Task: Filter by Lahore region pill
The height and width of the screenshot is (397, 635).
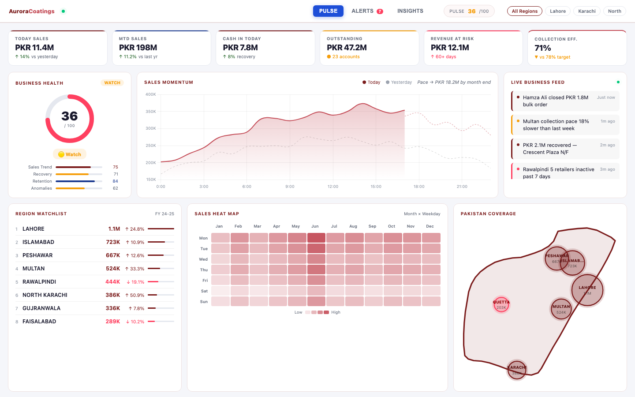Action: [x=558, y=11]
